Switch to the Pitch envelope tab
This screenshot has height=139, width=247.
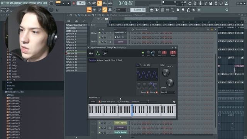(120, 60)
